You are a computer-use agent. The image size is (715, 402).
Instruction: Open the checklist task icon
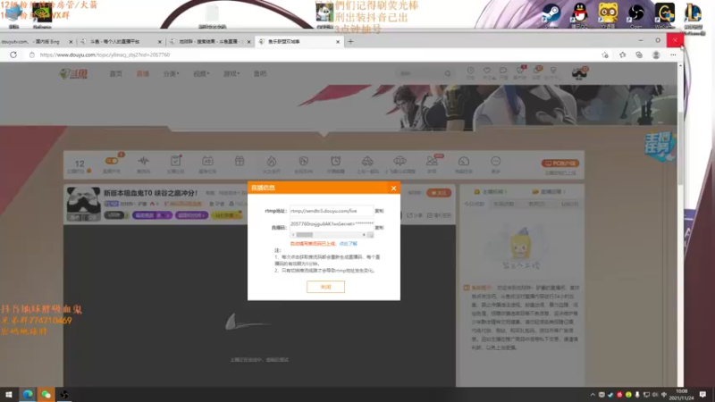(x=175, y=161)
